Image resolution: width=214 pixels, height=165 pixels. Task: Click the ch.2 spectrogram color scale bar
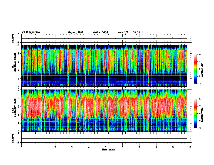click(195, 114)
